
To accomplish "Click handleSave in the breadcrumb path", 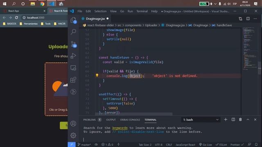I will point(224,25).
